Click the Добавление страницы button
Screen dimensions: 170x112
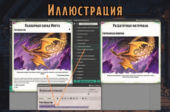click(87, 81)
